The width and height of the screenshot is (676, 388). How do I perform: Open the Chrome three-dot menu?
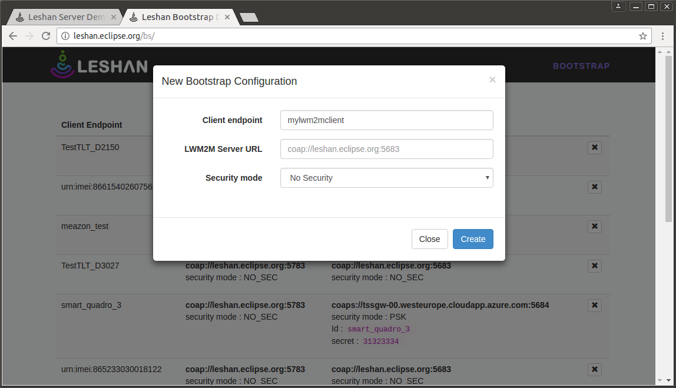[662, 37]
